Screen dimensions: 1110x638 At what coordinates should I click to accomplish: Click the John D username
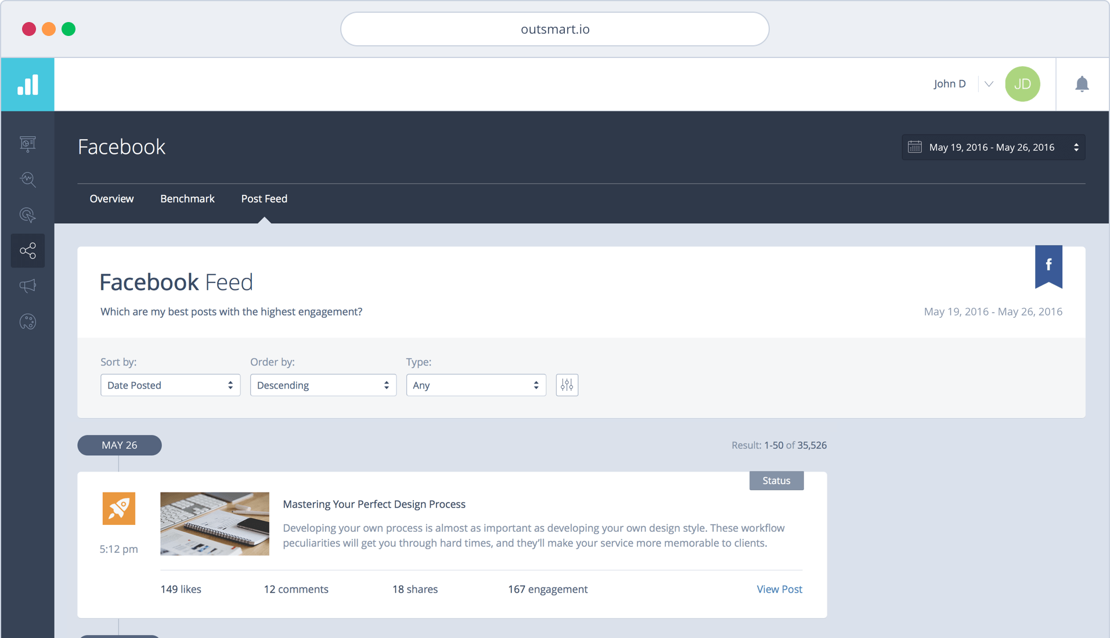(950, 84)
